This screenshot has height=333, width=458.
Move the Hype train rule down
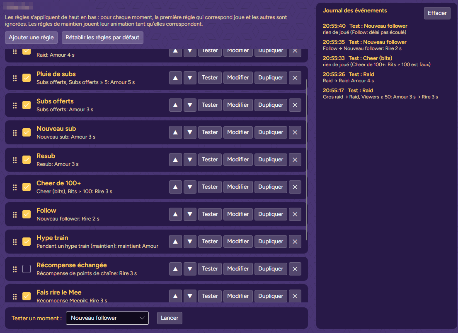190,242
